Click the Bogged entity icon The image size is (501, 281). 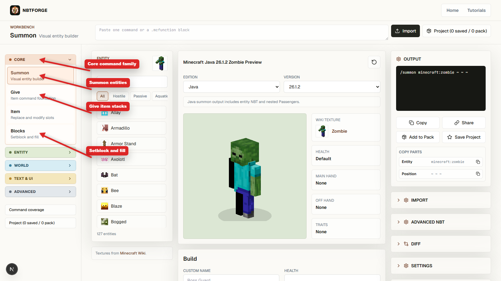coord(105,222)
